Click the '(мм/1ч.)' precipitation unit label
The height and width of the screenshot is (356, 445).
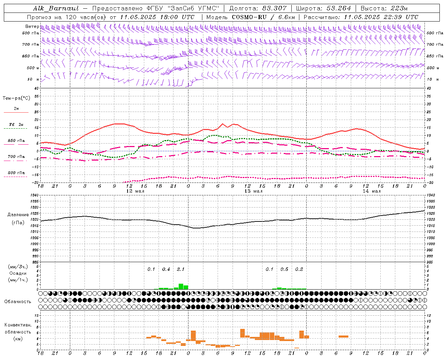[x=18, y=280]
